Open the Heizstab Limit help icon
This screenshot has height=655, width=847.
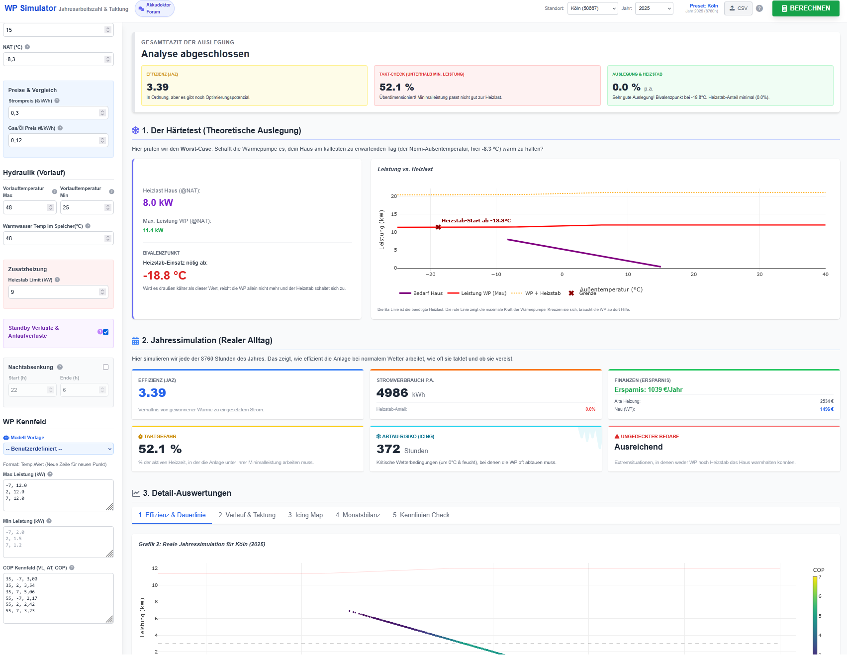click(57, 280)
